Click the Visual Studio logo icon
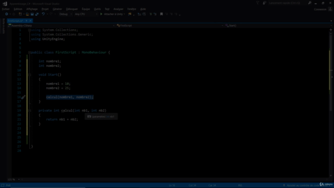334x188 pixels. 5,4
